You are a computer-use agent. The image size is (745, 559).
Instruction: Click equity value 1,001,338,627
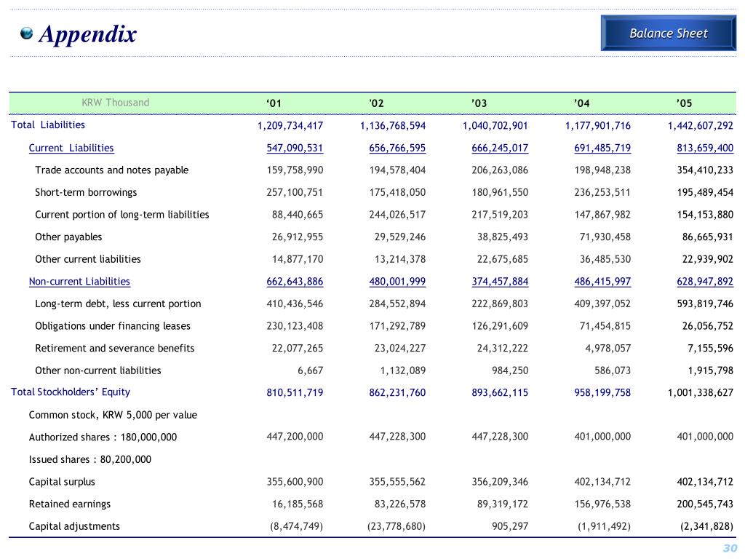701,392
